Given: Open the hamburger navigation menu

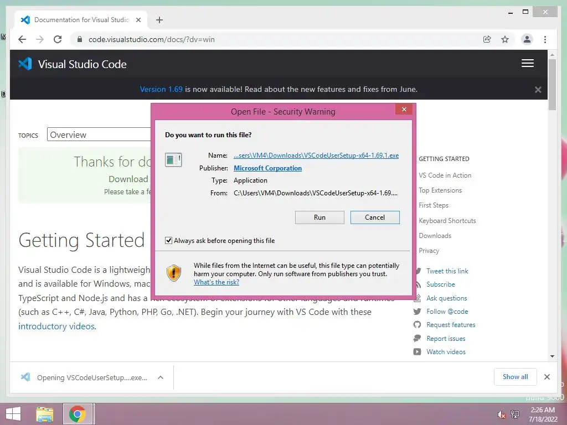Looking at the screenshot, I should click(x=528, y=63).
